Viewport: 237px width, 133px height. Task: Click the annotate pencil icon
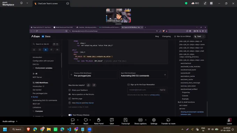(205, 3)
